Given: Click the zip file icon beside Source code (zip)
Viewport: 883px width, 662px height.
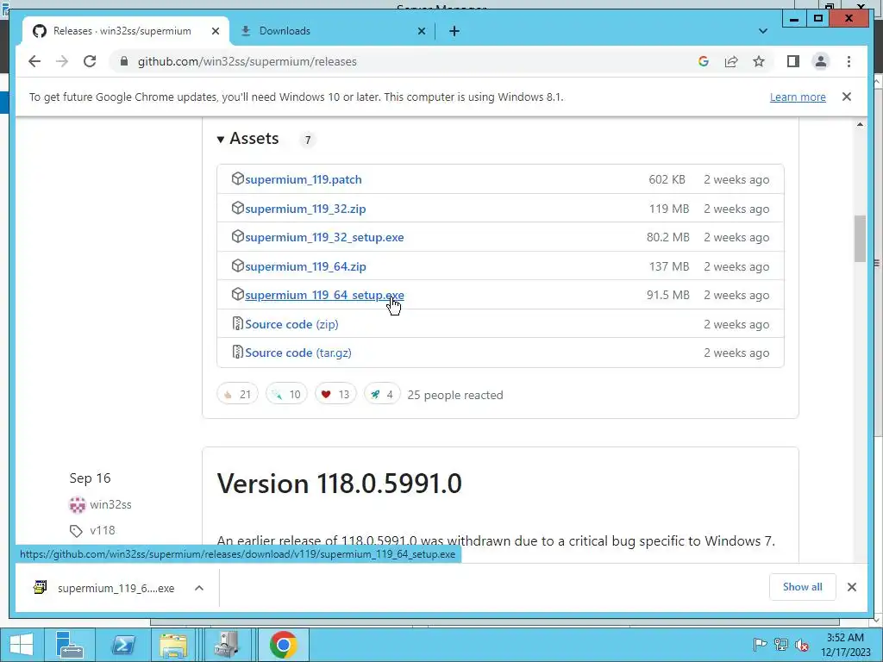Looking at the screenshot, I should pyautogui.click(x=238, y=324).
